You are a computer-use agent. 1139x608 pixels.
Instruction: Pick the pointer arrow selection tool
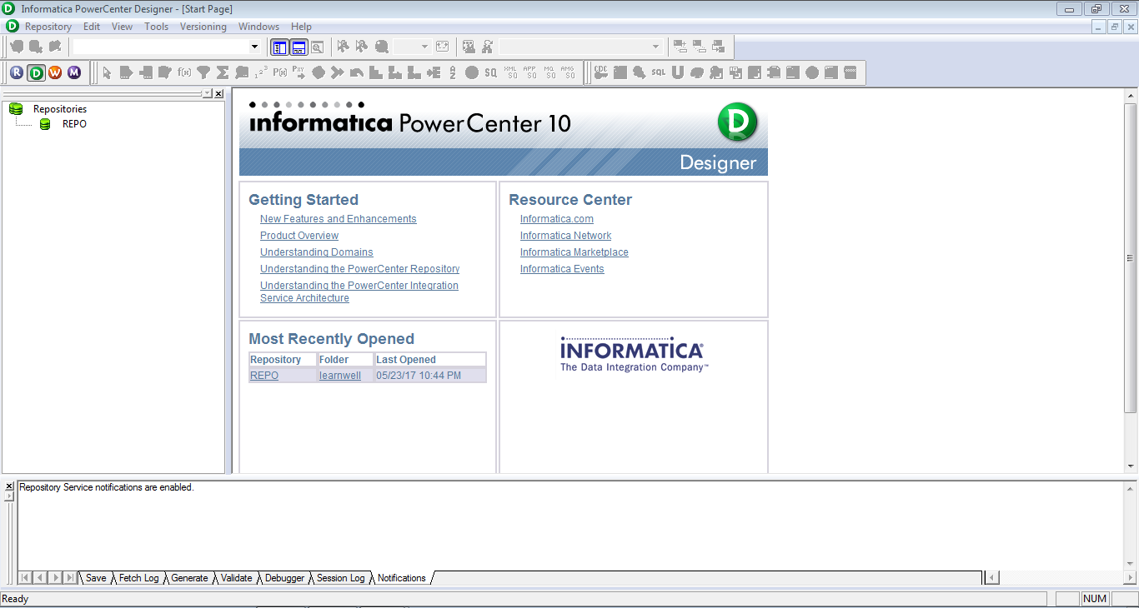(x=107, y=72)
